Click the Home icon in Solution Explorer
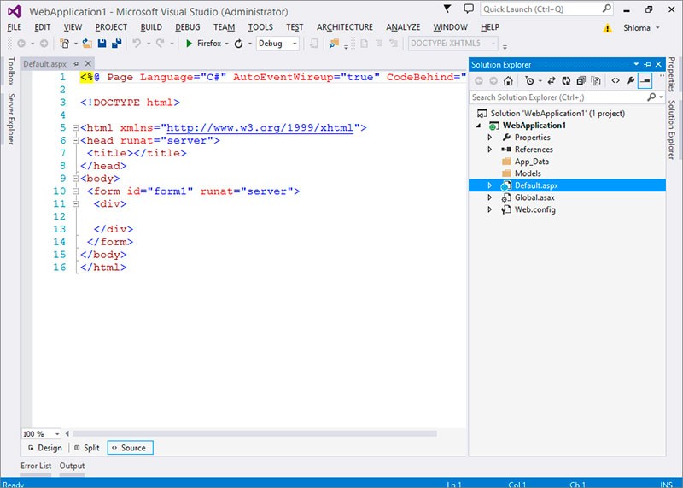 pyautogui.click(x=508, y=80)
